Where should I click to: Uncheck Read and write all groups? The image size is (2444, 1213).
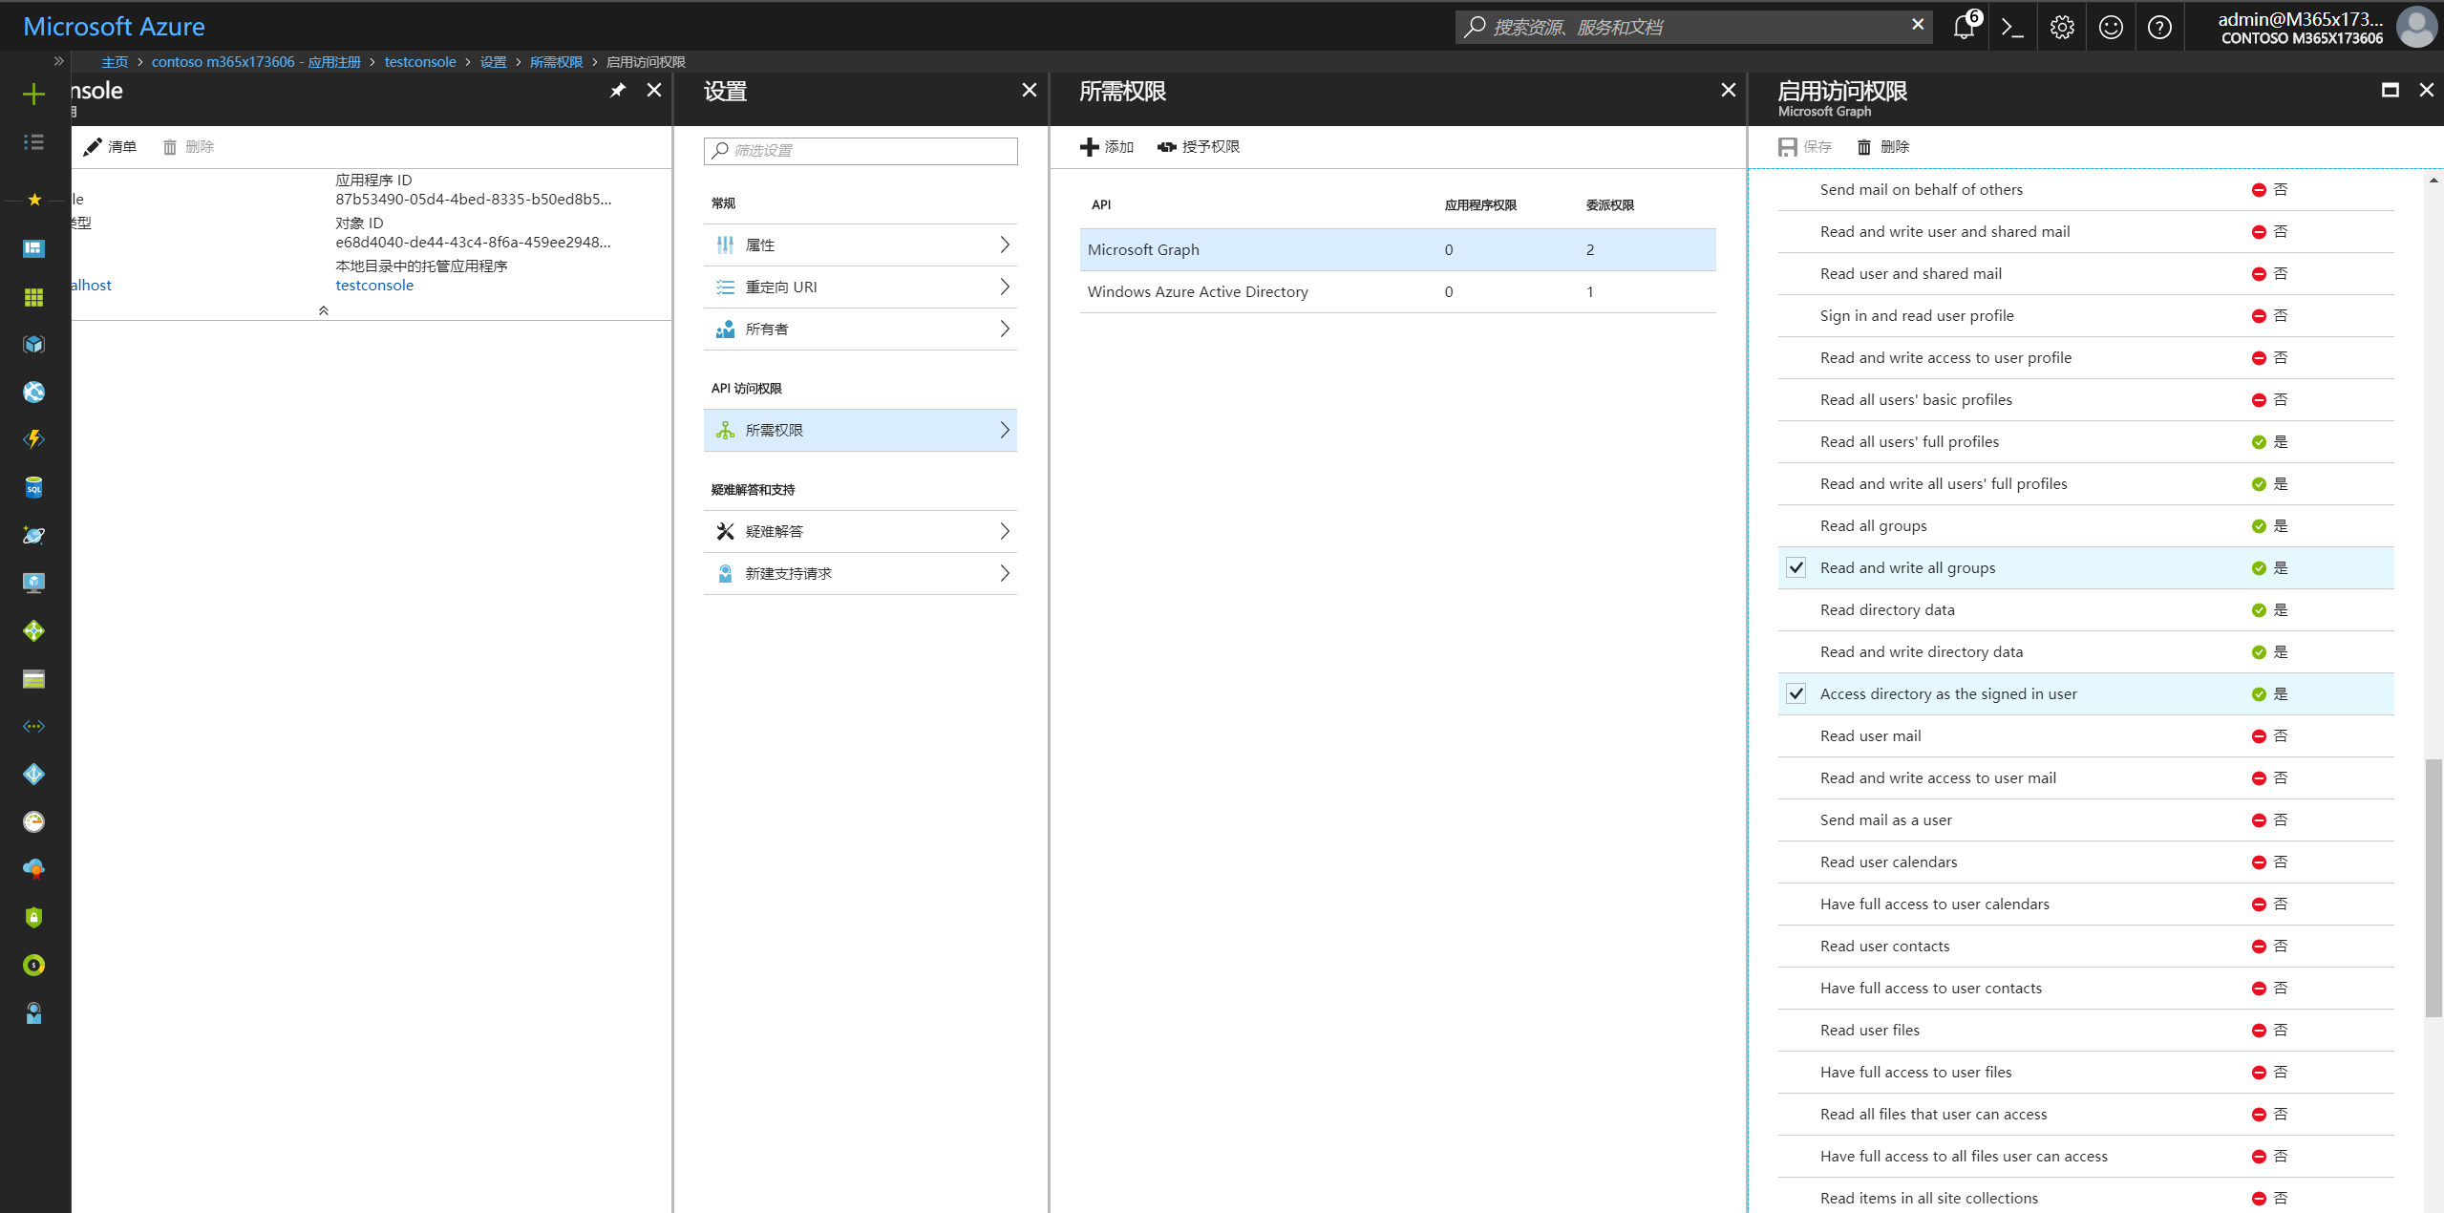(x=1796, y=567)
